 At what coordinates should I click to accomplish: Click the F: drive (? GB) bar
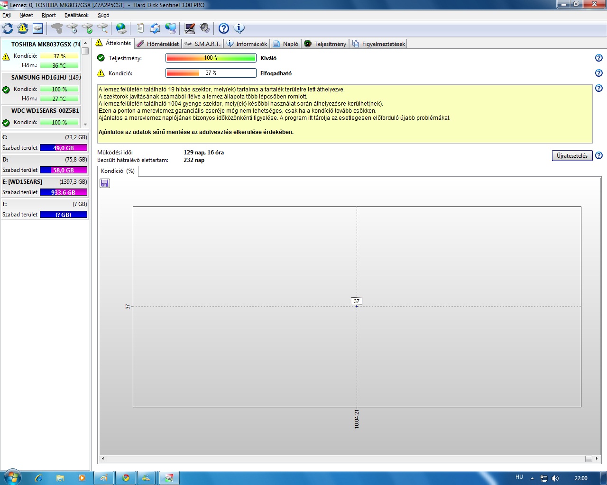click(64, 215)
